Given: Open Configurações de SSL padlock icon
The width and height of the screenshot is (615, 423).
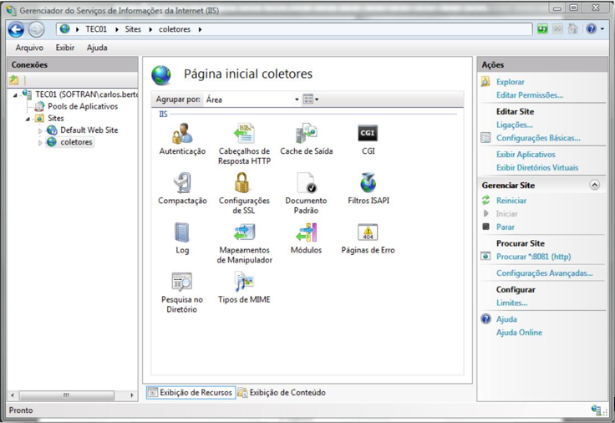Looking at the screenshot, I should pos(243,183).
